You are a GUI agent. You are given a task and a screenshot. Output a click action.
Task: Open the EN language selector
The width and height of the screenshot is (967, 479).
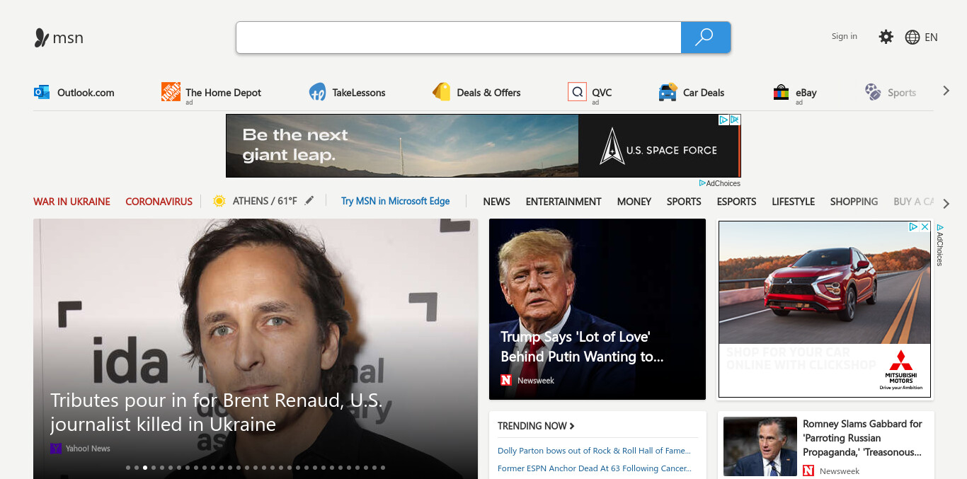(931, 37)
